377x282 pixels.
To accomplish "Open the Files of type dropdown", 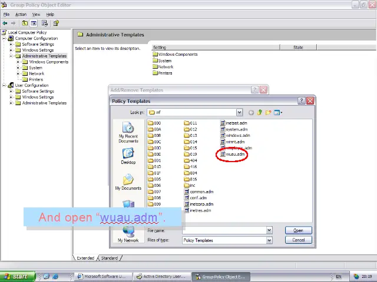I will 269,240.
